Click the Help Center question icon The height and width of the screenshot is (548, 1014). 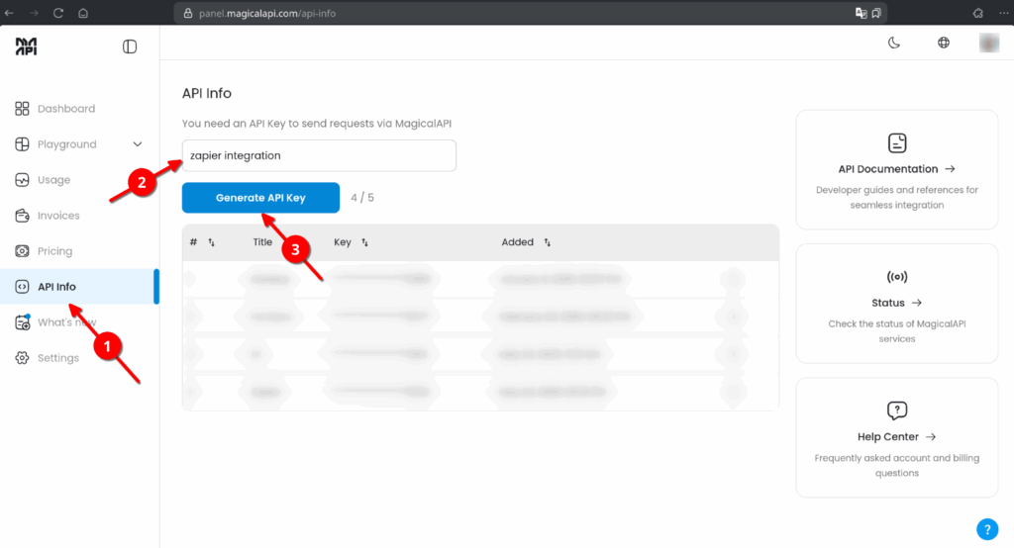897,411
